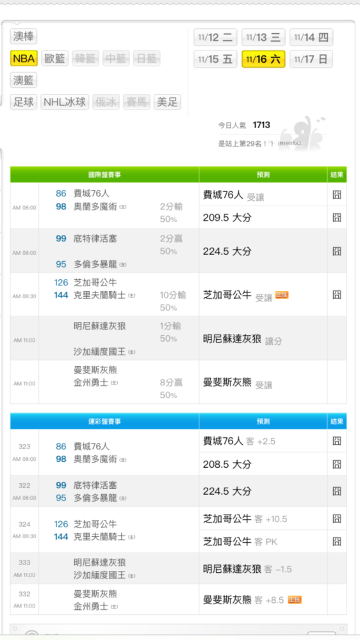The image size is (360, 640).
Task: Select the 美足 tab
Action: [167, 102]
